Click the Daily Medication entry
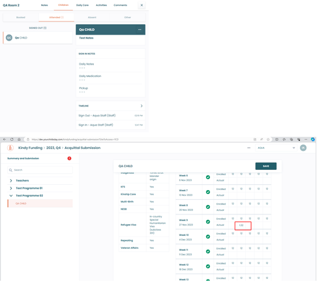The height and width of the screenshot is (290, 326). click(x=110, y=78)
